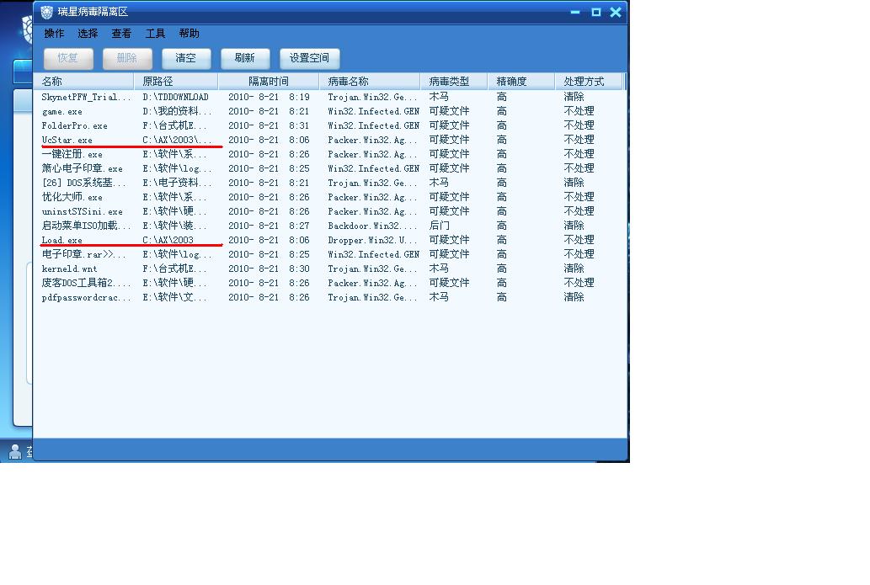Select the 启动菜单ISO加载... row
The height and width of the screenshot is (585, 870).
click(329, 226)
